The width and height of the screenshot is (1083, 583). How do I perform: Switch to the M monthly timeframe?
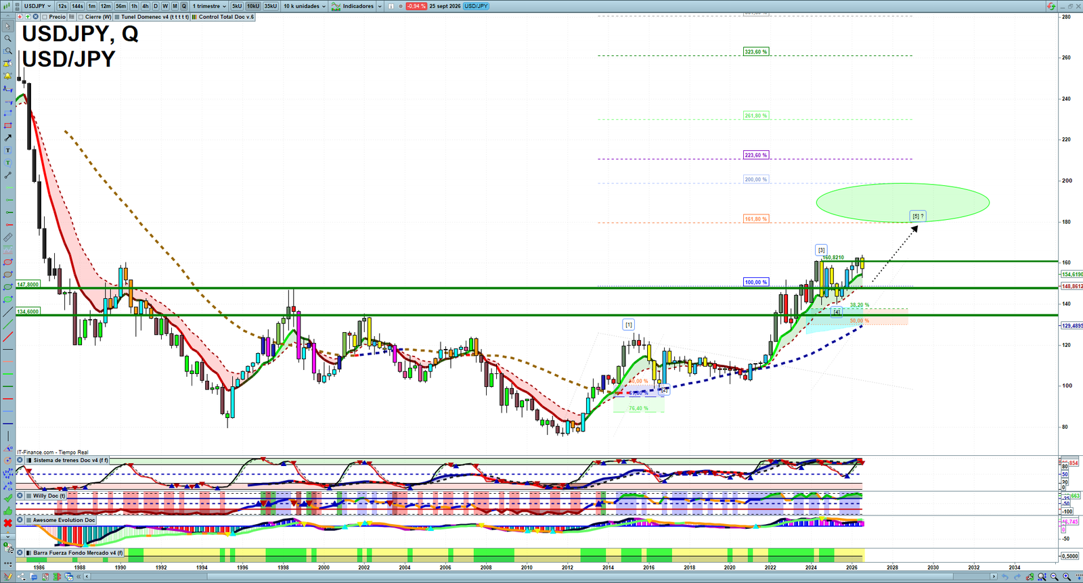[x=175, y=6]
